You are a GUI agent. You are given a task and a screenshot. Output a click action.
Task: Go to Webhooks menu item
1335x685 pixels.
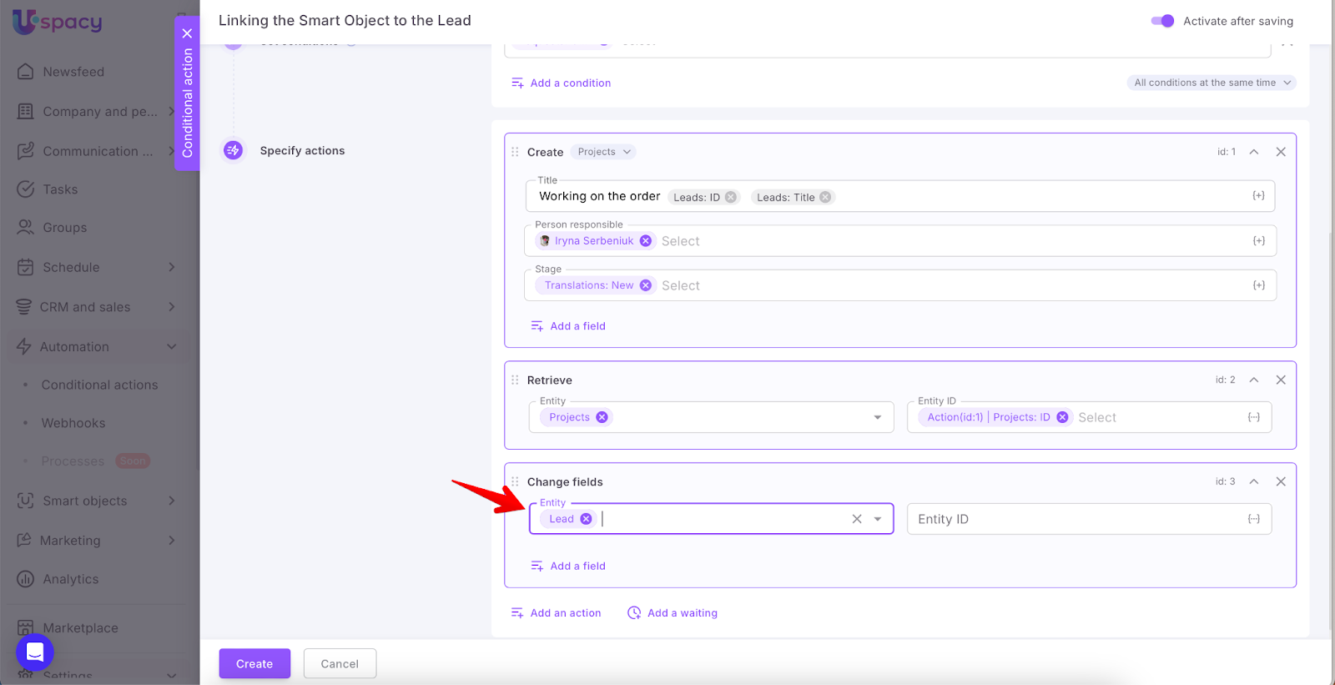tap(73, 423)
